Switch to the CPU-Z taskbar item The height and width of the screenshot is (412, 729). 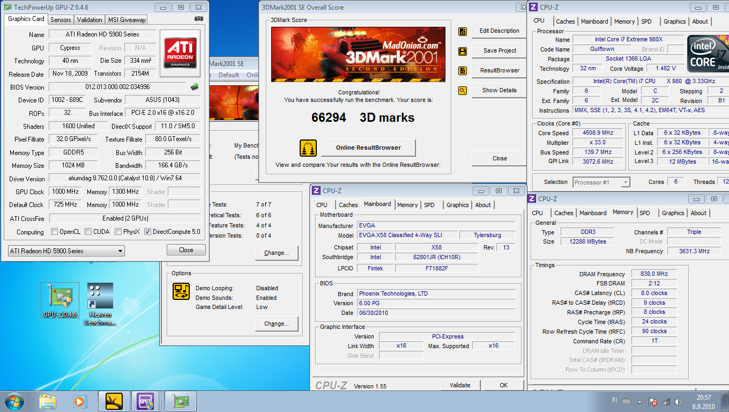tap(146, 401)
